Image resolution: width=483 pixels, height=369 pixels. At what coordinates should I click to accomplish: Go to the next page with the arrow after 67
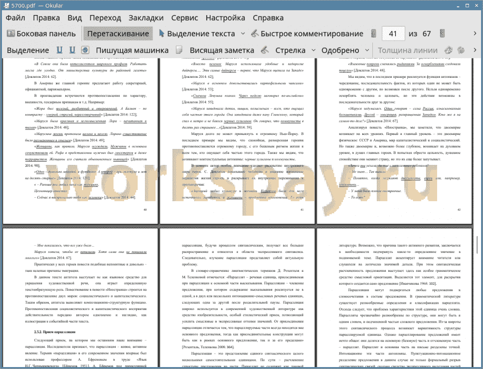(442, 34)
